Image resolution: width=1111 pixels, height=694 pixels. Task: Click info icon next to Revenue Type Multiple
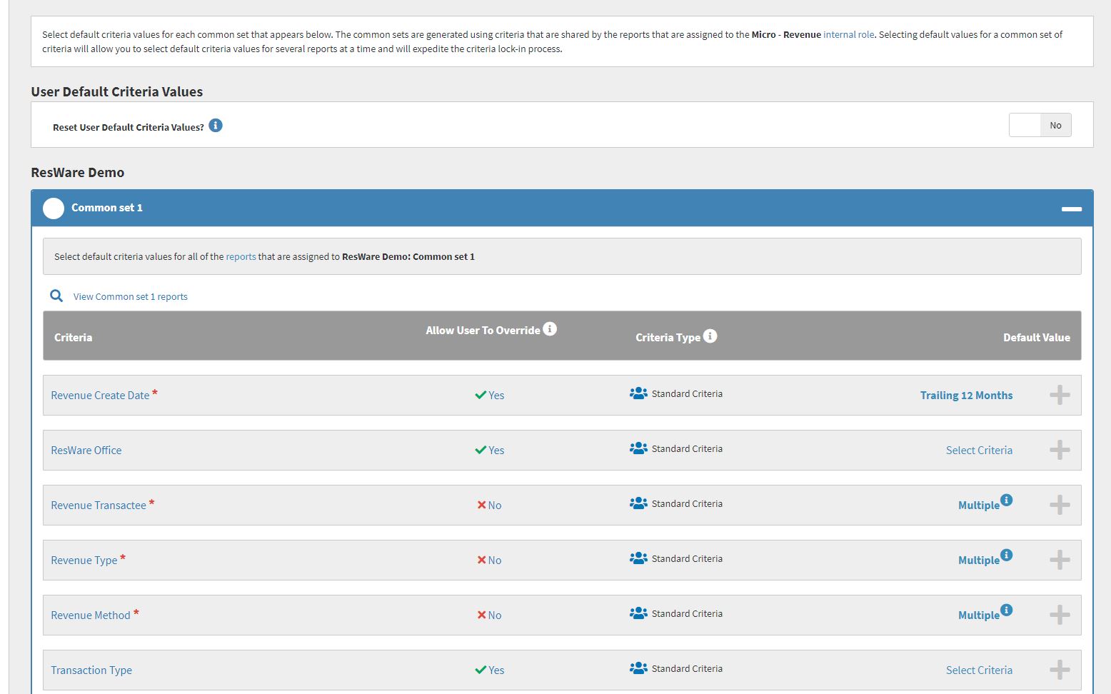1006,555
